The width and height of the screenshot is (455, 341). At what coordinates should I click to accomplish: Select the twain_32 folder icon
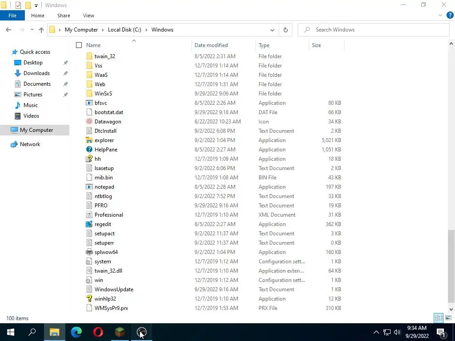89,56
